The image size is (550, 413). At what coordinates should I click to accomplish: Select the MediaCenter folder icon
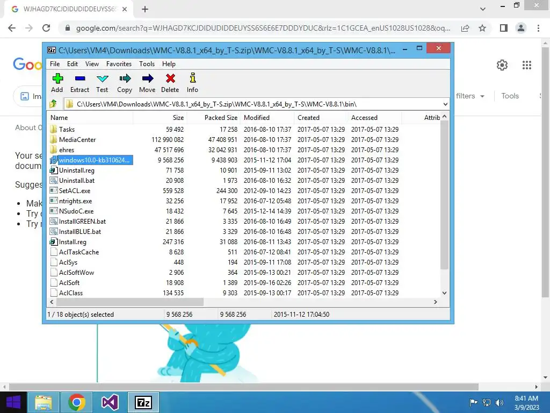[54, 139]
